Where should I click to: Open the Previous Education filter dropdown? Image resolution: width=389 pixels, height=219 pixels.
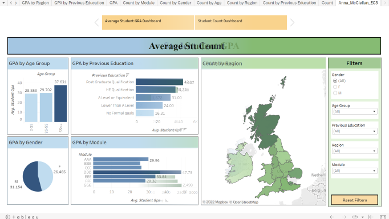355,131
